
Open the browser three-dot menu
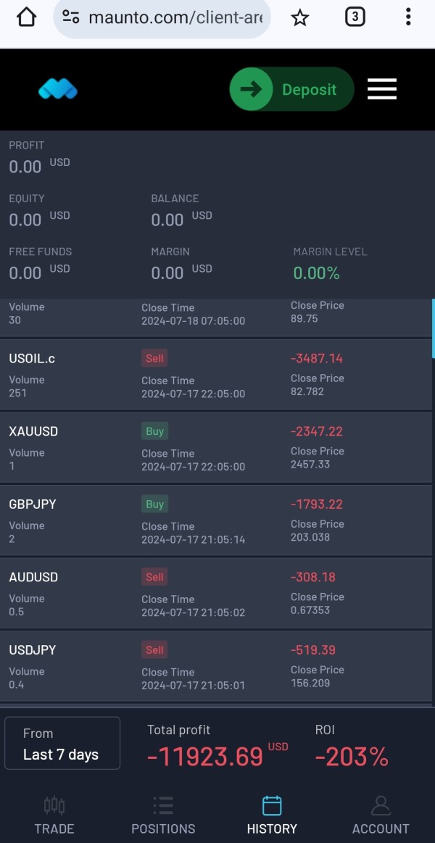[408, 17]
